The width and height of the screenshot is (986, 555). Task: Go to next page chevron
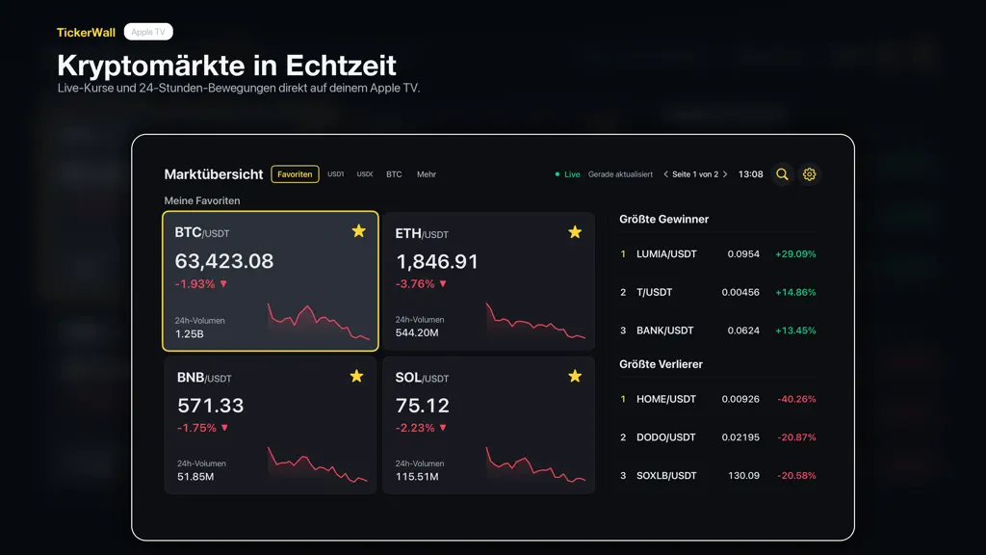coord(725,174)
